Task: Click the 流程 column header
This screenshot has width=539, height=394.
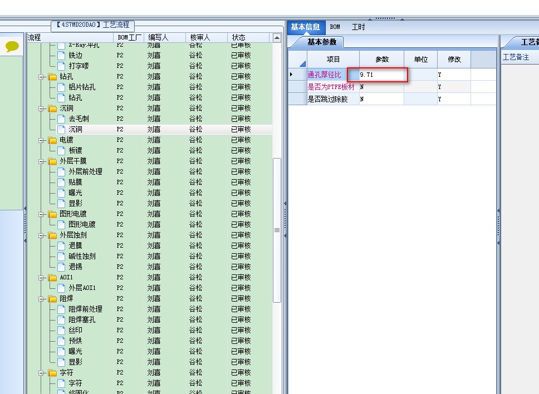Action: (x=70, y=37)
